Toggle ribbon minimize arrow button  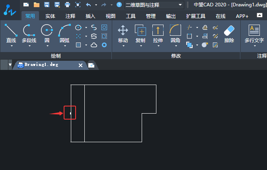[259, 15]
